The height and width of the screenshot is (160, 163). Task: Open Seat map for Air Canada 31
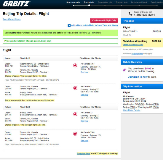84,95
